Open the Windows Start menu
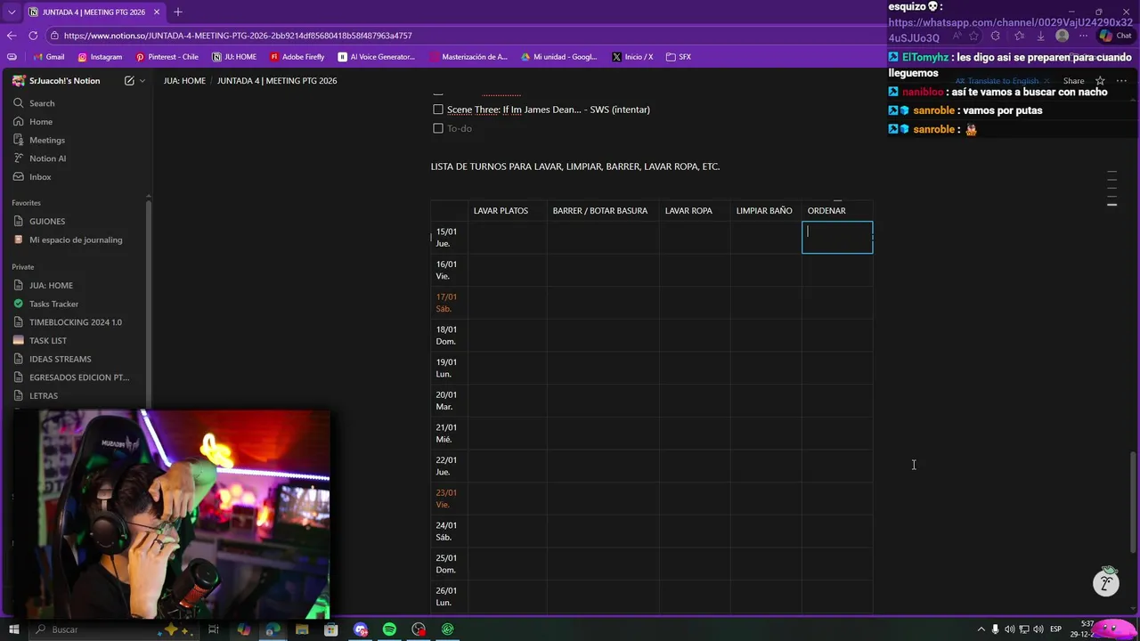This screenshot has height=641, width=1140. tap(14, 629)
